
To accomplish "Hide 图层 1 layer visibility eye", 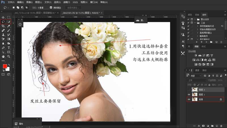I will [189, 94].
